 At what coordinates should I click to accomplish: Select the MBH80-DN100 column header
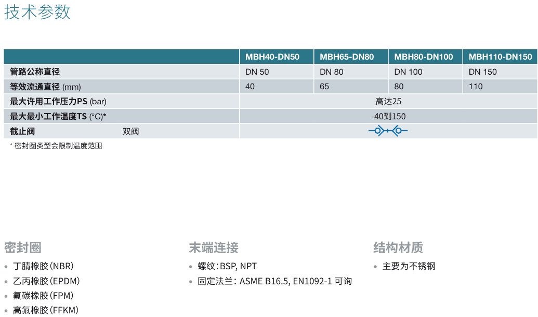[x=424, y=57]
